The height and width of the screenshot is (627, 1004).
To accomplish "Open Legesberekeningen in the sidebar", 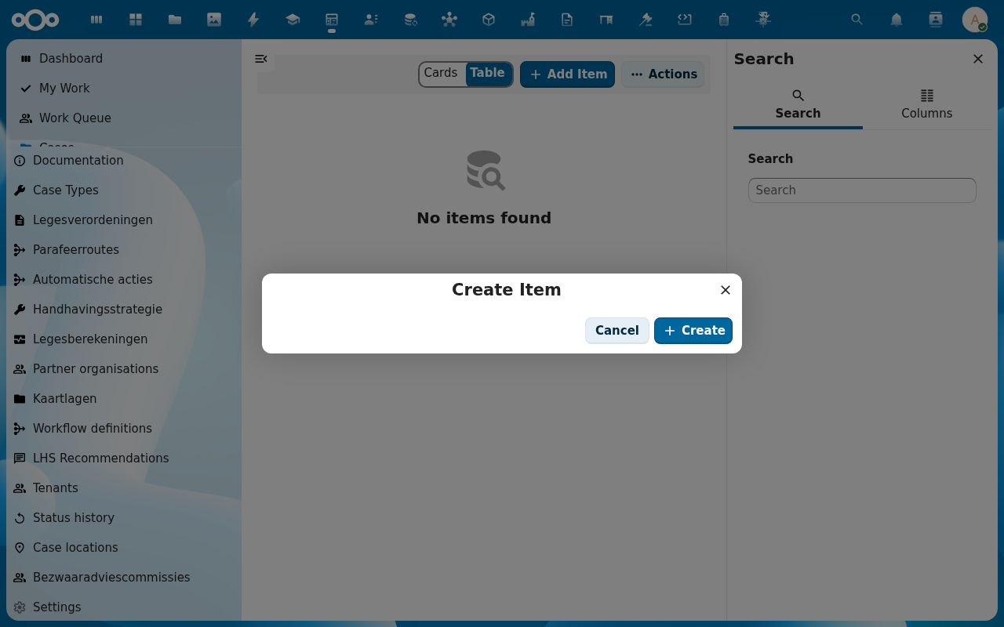I will tap(124, 339).
